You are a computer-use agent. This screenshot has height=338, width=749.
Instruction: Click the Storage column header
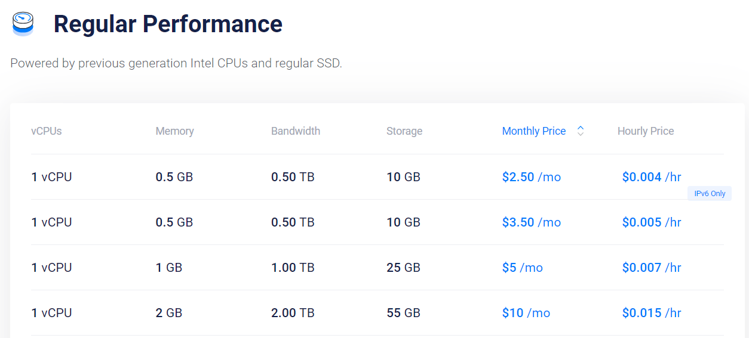[x=404, y=131]
